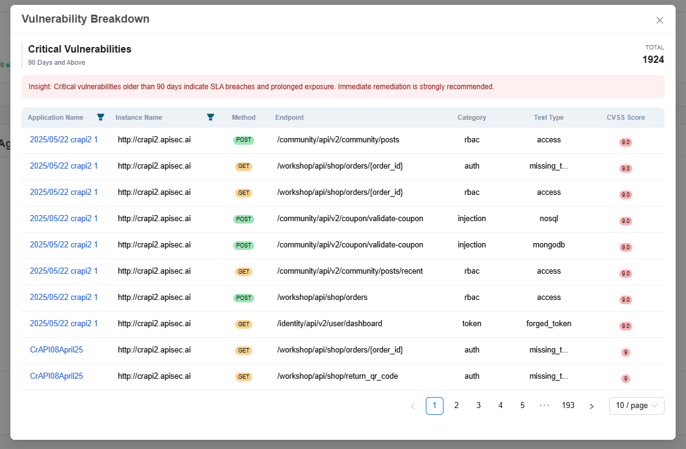Click the pagination ellipsis to jump pages
The image size is (686, 449).
click(544, 406)
